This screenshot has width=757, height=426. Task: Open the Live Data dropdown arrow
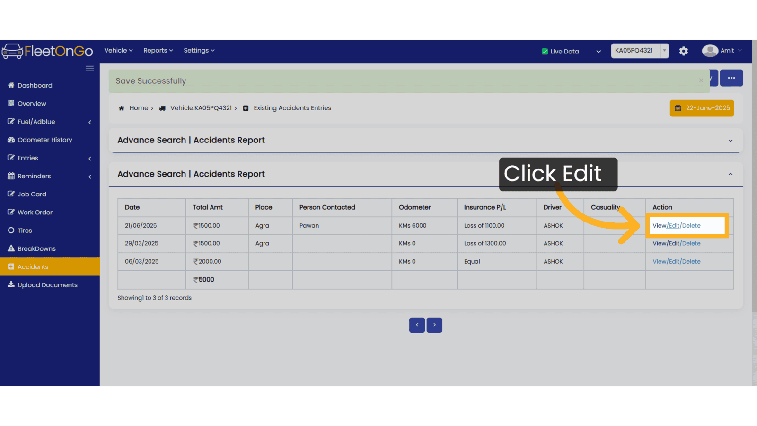(599, 52)
